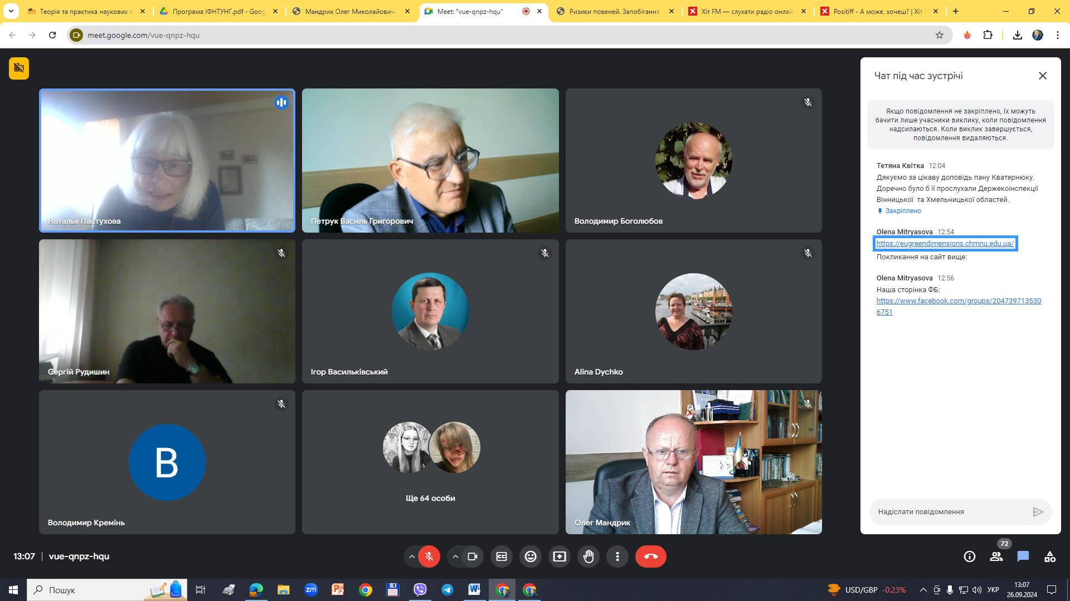Show the participants list
Viewport: 1070px width, 601px height.
(996, 556)
